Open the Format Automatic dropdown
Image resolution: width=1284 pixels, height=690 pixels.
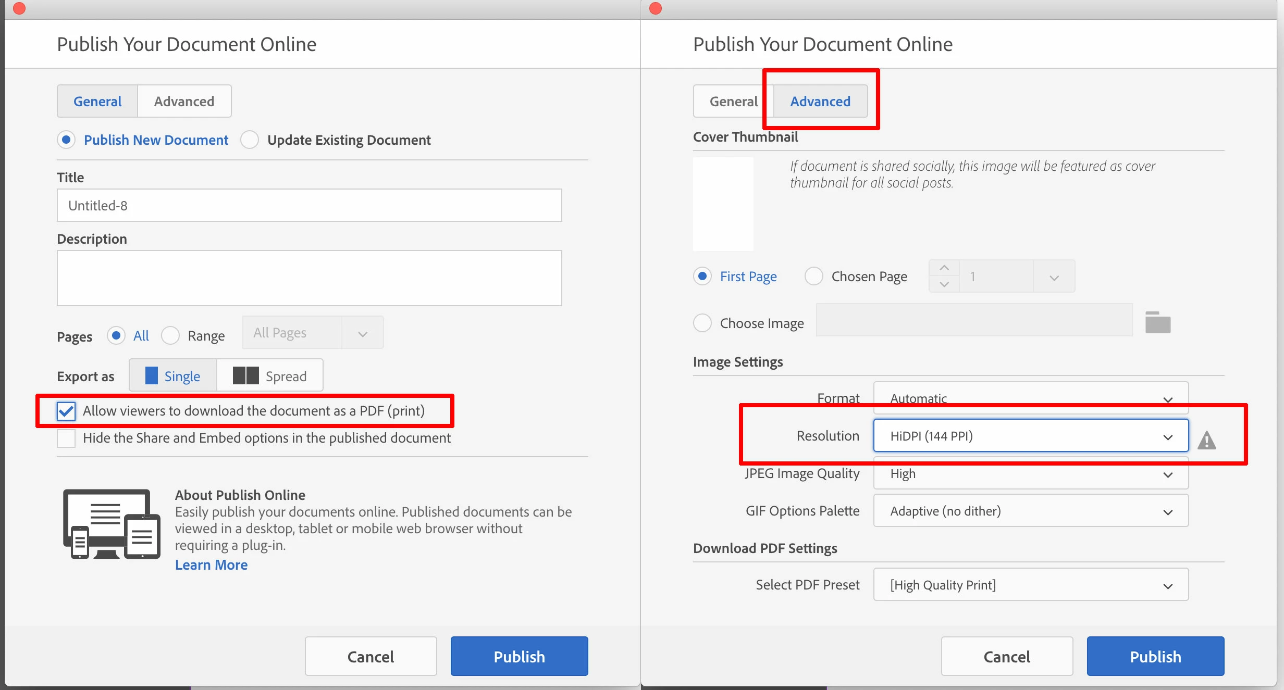click(1031, 398)
